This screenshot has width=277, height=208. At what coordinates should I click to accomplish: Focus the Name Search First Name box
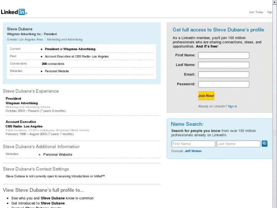(x=193, y=144)
